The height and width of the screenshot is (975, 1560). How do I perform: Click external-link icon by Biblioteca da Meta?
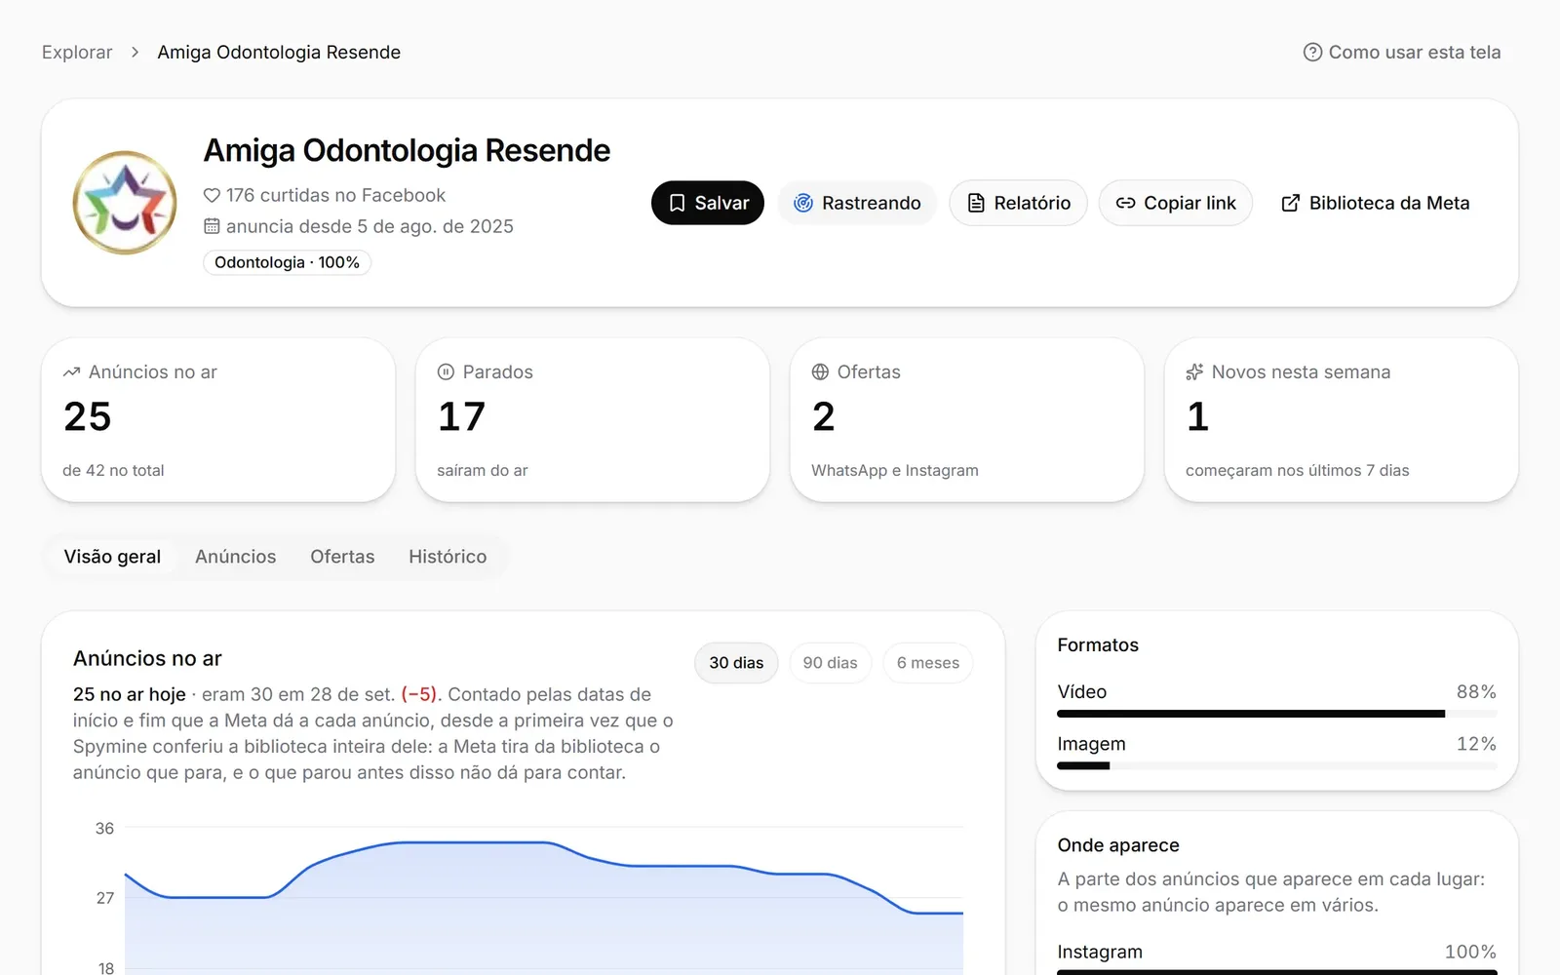point(1290,203)
